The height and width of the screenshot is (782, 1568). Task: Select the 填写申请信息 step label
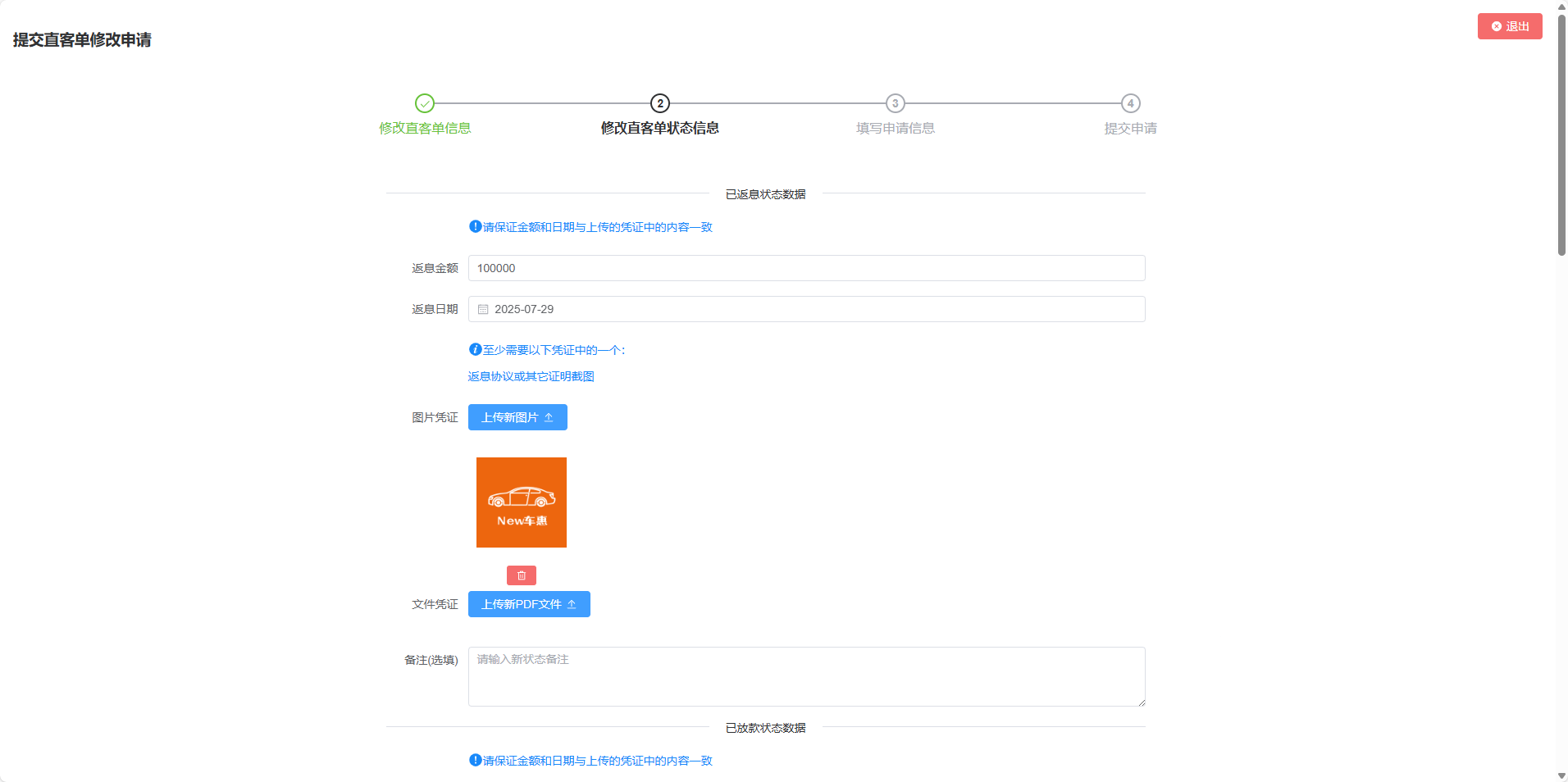click(895, 129)
